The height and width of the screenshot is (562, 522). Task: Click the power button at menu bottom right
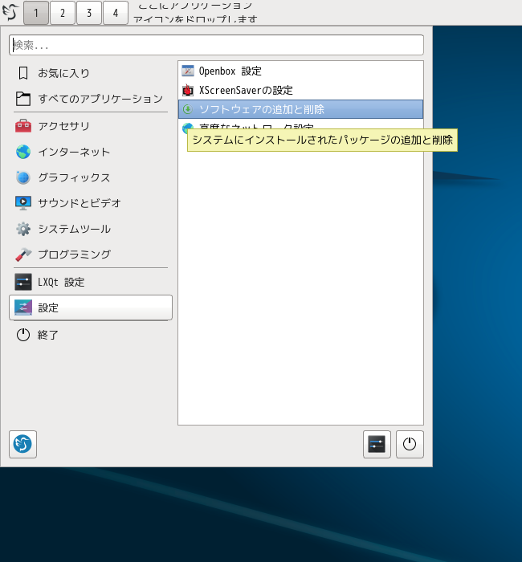point(410,444)
